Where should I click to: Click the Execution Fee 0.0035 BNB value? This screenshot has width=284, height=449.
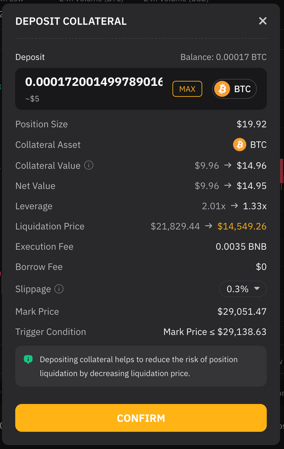(x=241, y=247)
